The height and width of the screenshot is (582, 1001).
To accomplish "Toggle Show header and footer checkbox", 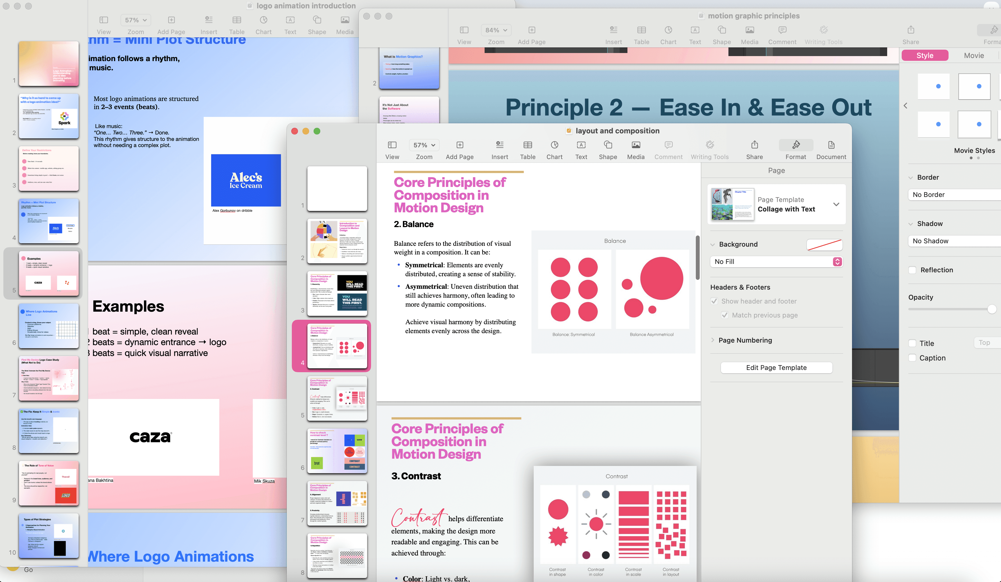I will click(714, 301).
